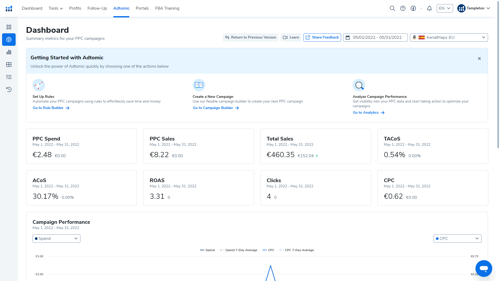Open the Tools dropdown menu
500x281 pixels.
[56, 8]
